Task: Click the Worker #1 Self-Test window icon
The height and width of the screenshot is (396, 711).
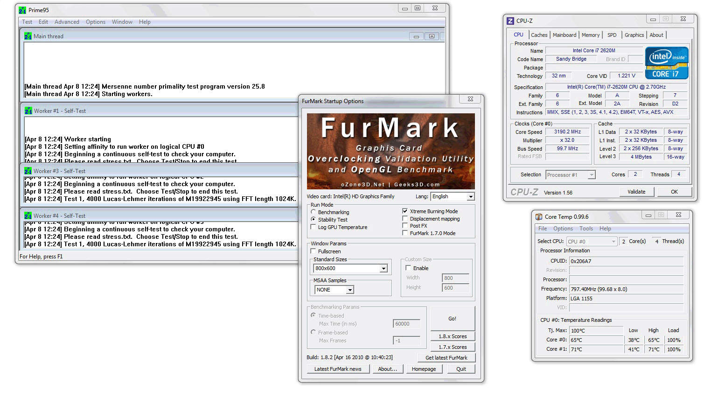Action: pyautogui.click(x=28, y=111)
